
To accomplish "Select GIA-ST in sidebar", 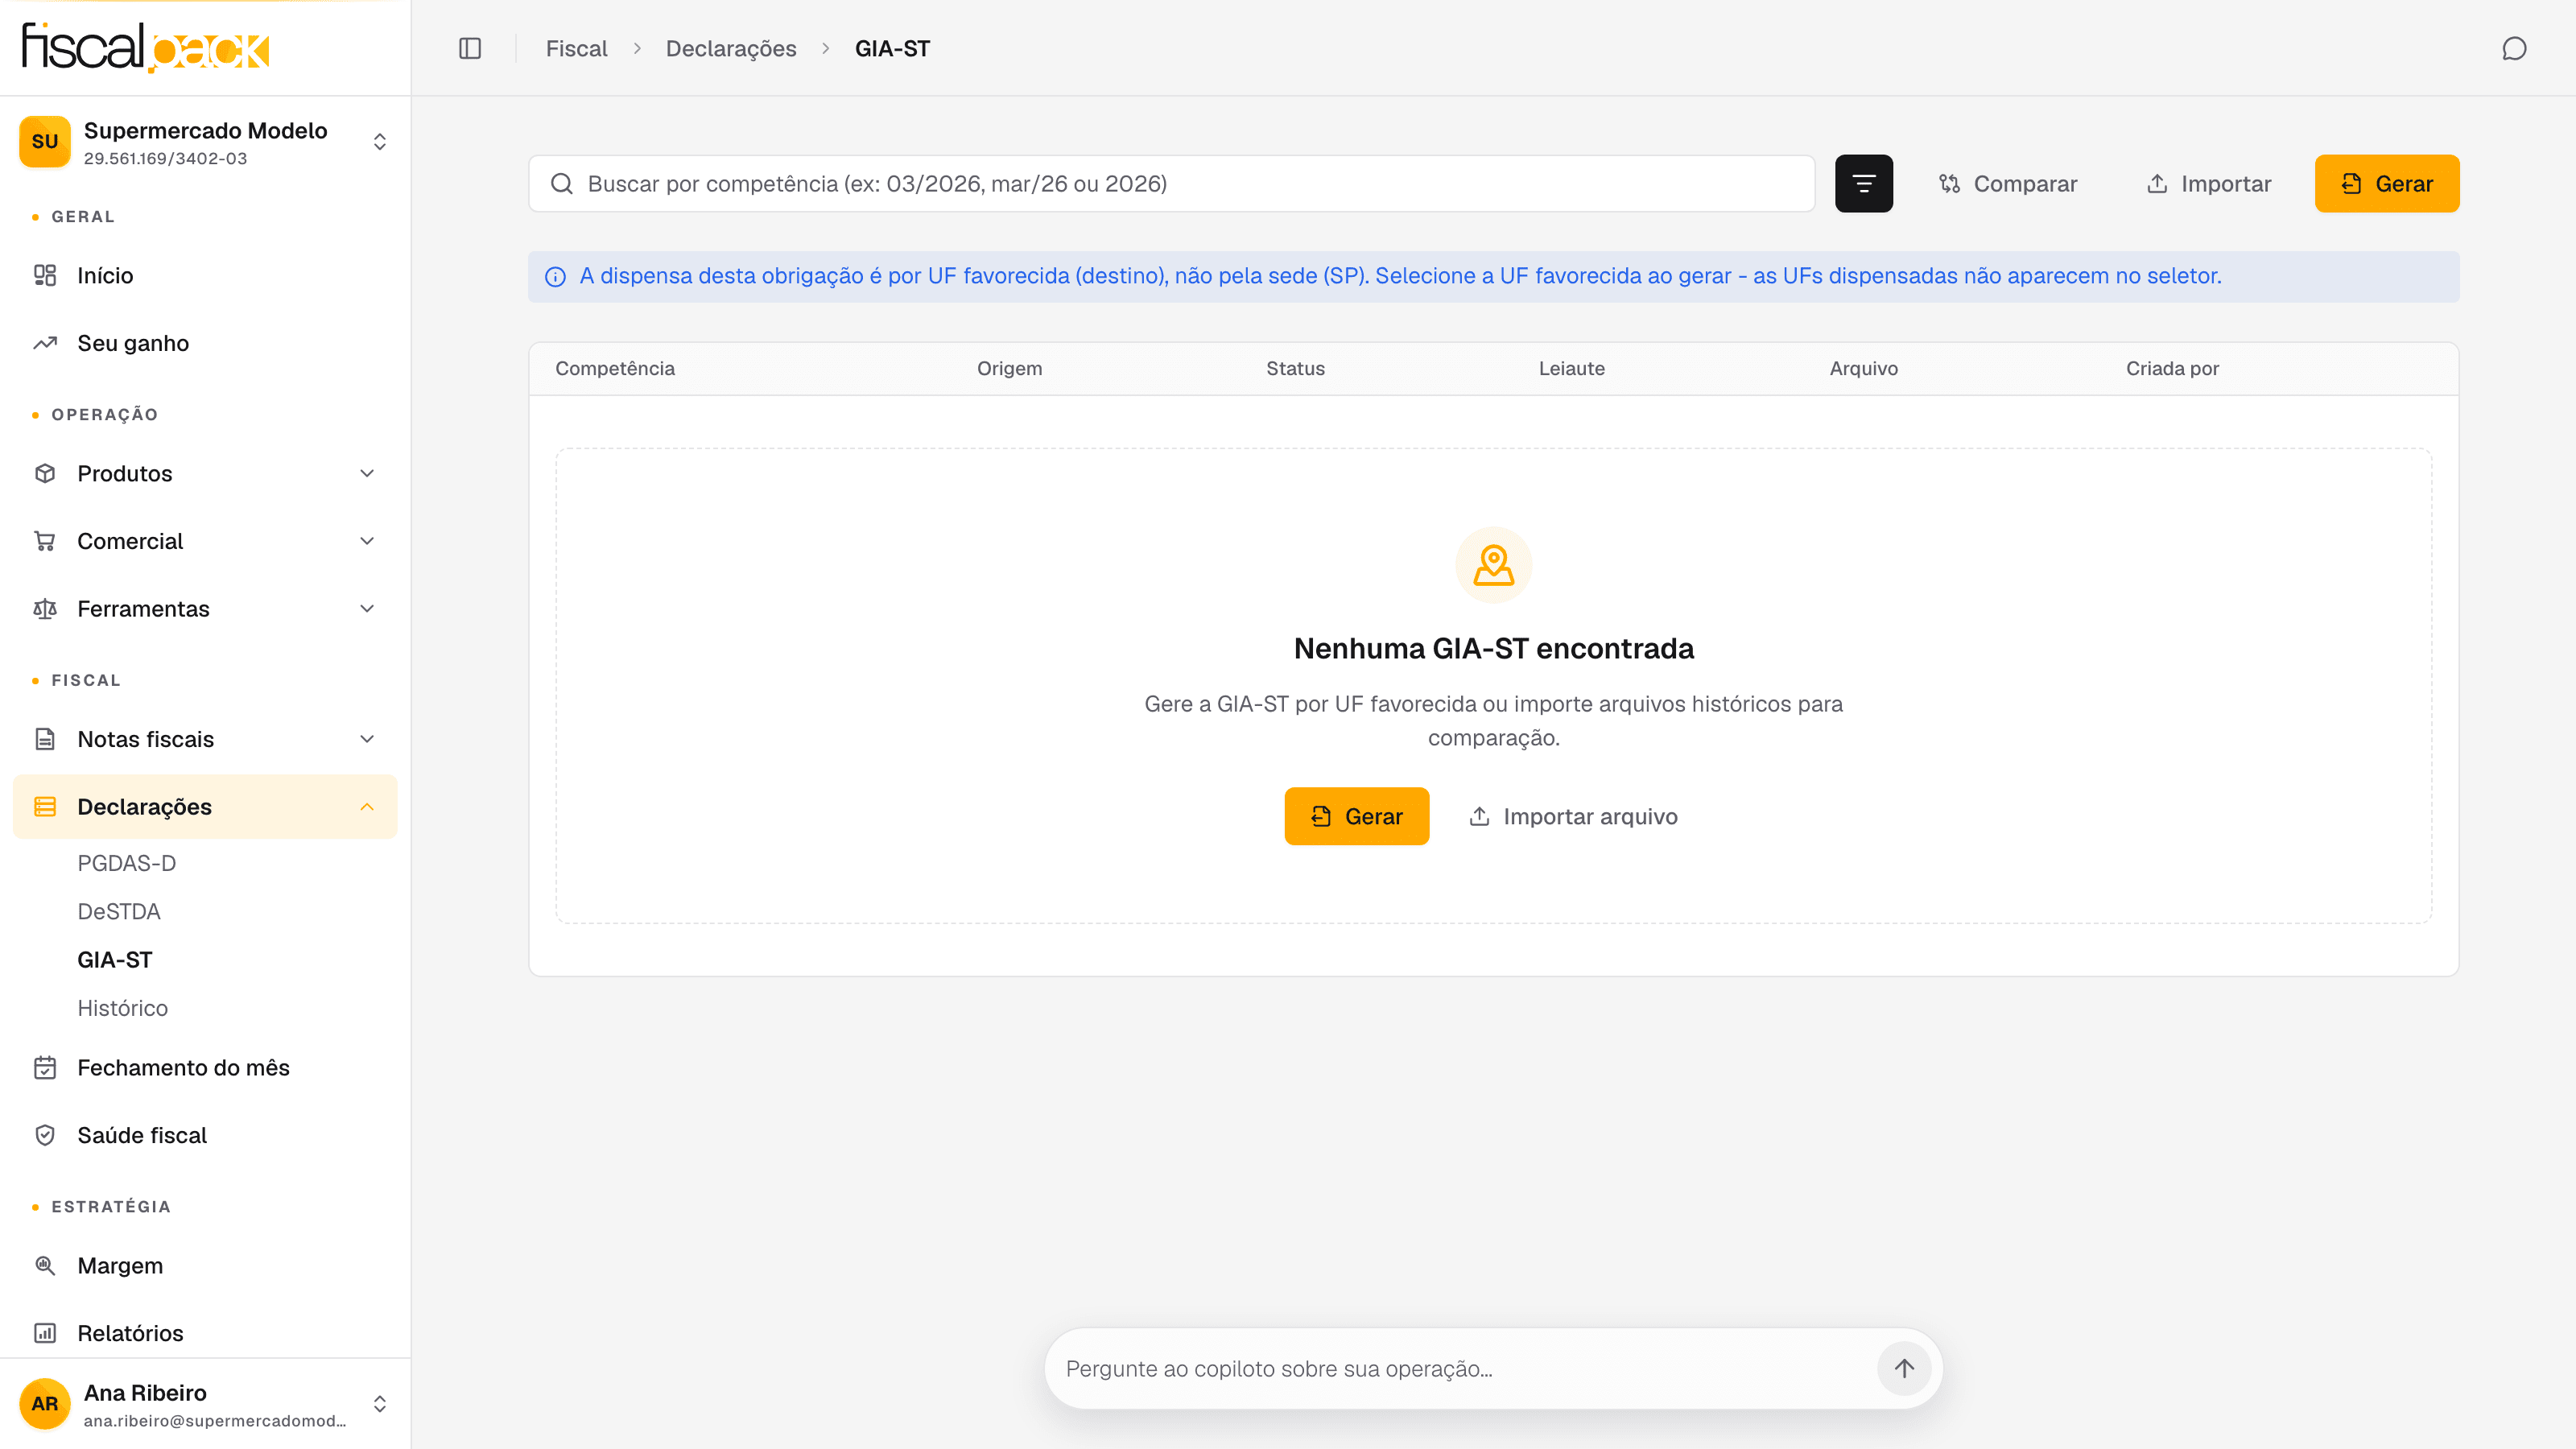I will coord(115,960).
